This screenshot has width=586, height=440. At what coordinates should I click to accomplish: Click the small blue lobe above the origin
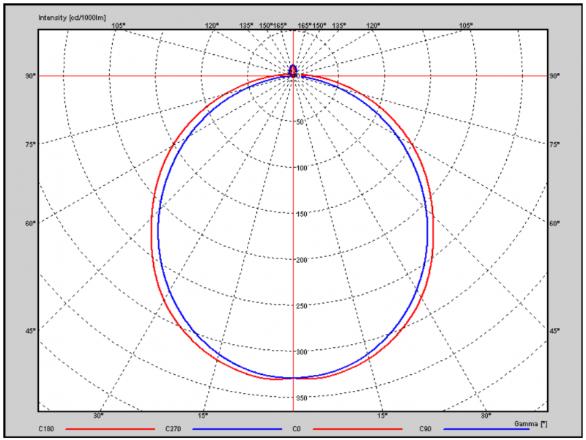[x=293, y=70]
